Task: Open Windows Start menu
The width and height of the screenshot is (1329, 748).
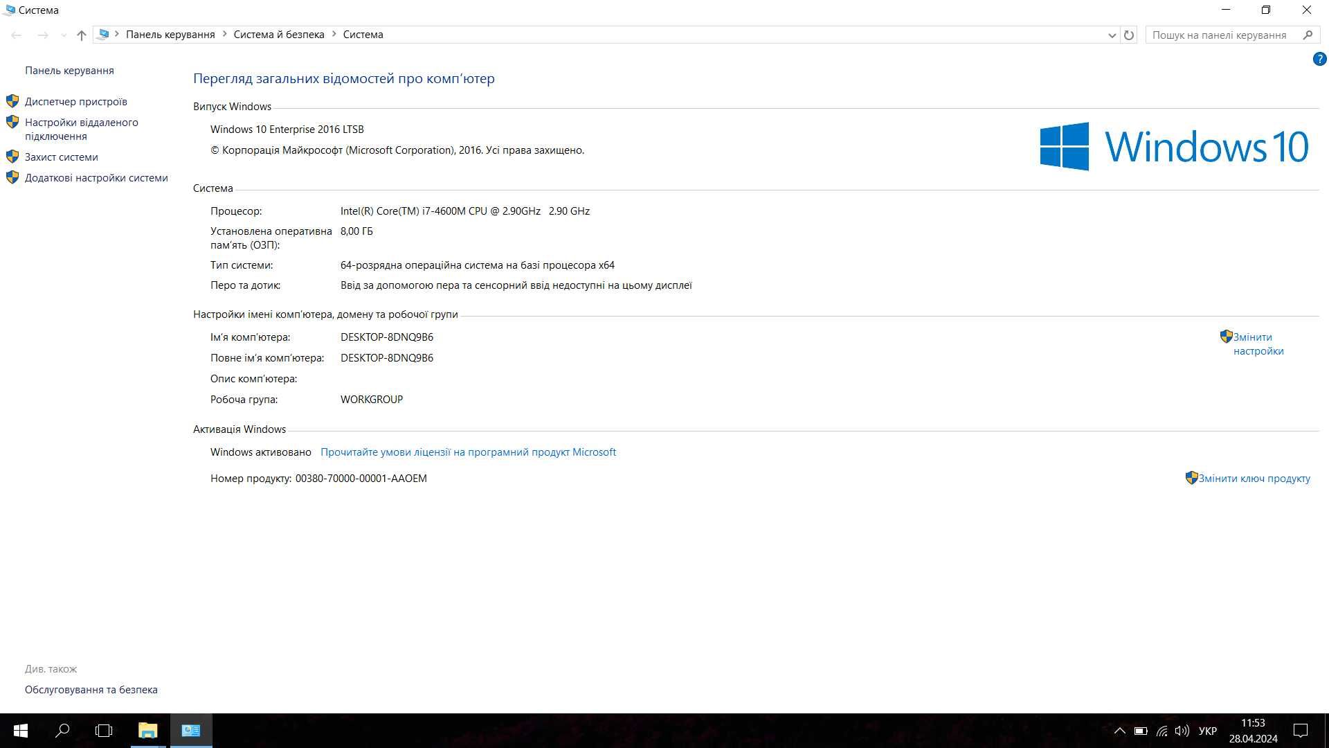Action: (21, 731)
